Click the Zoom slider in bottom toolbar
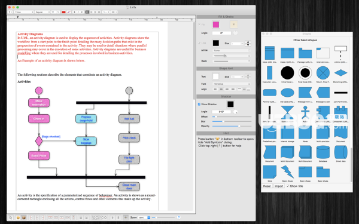 click(x=163, y=217)
